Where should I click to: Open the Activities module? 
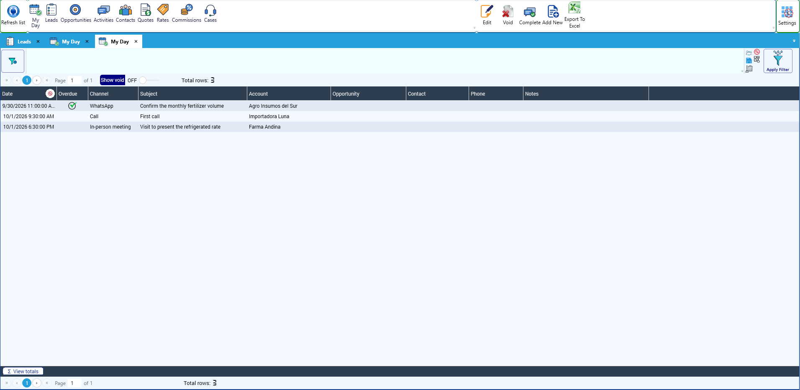tap(103, 13)
